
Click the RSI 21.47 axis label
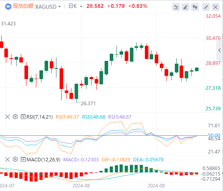(x=214, y=152)
